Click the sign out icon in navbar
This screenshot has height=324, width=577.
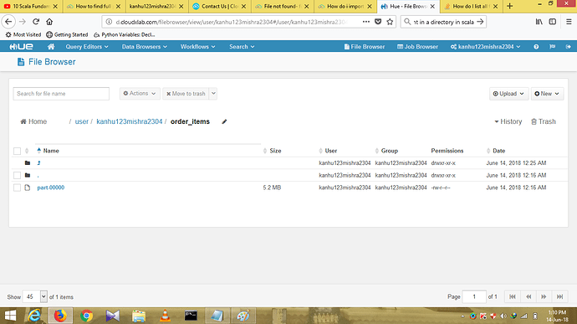(568, 47)
